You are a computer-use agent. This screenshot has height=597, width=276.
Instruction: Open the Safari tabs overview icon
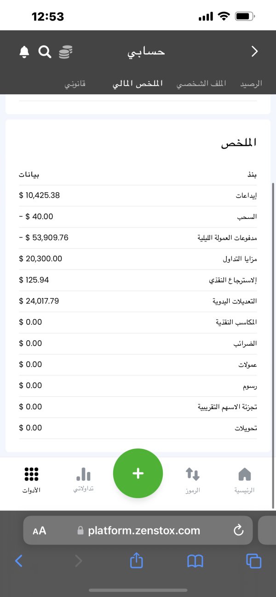253,561
